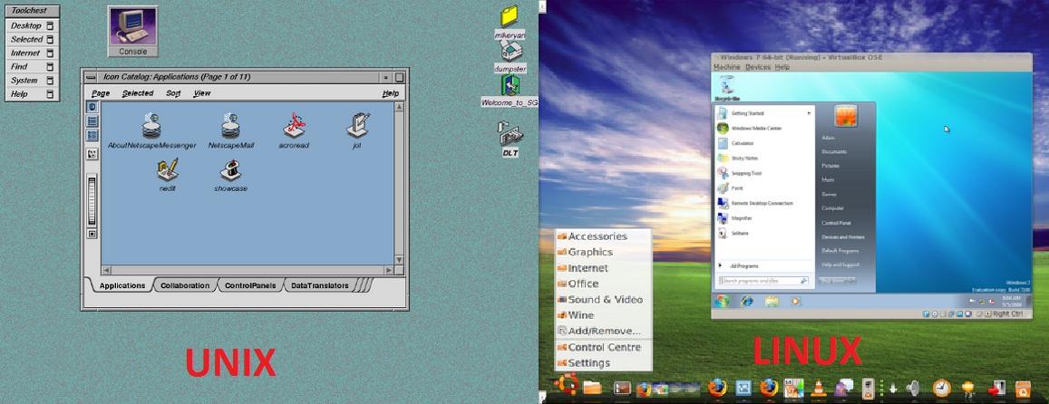Expand Office in the Ubuntu menu

[604, 284]
